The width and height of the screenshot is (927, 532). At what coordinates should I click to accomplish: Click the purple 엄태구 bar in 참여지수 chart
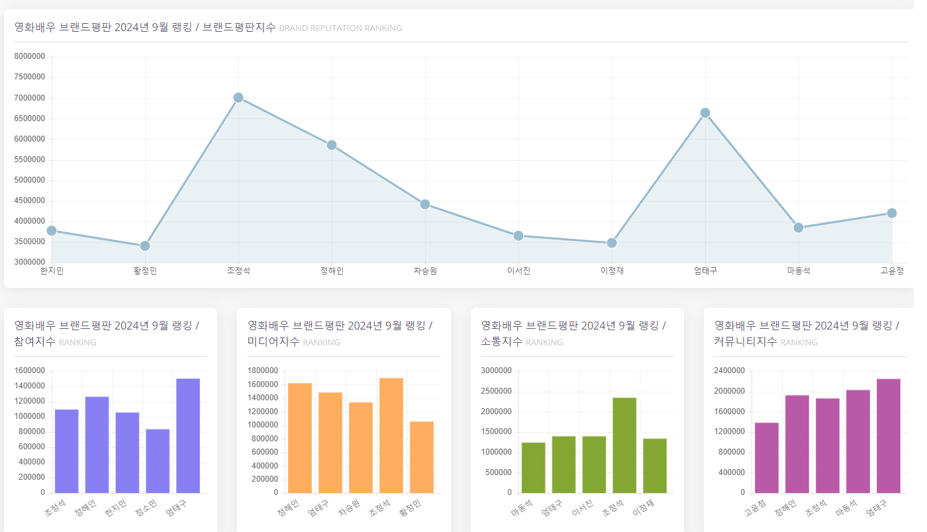tap(188, 436)
